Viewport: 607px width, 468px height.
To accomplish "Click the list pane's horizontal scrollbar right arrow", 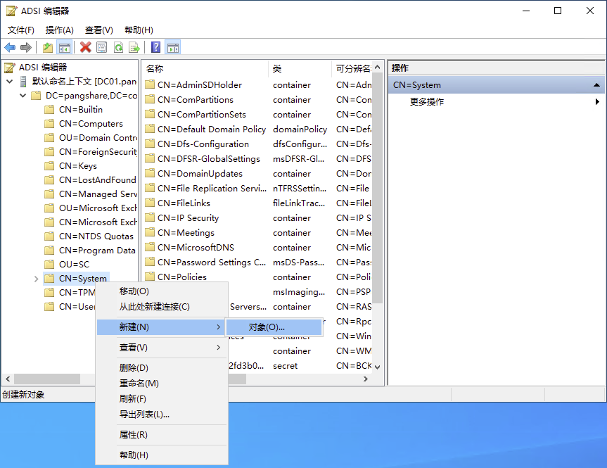I will [366, 379].
